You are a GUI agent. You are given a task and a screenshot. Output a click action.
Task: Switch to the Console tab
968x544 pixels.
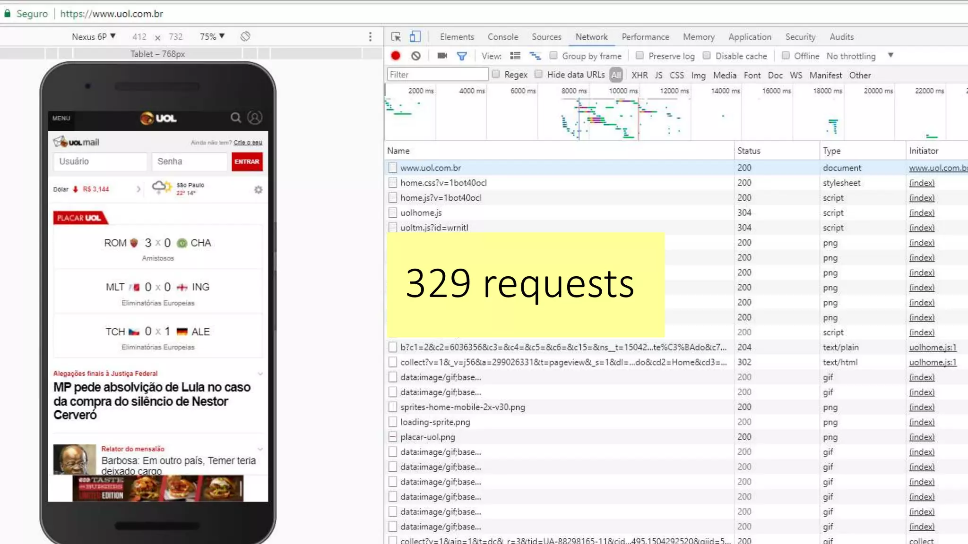pos(502,37)
